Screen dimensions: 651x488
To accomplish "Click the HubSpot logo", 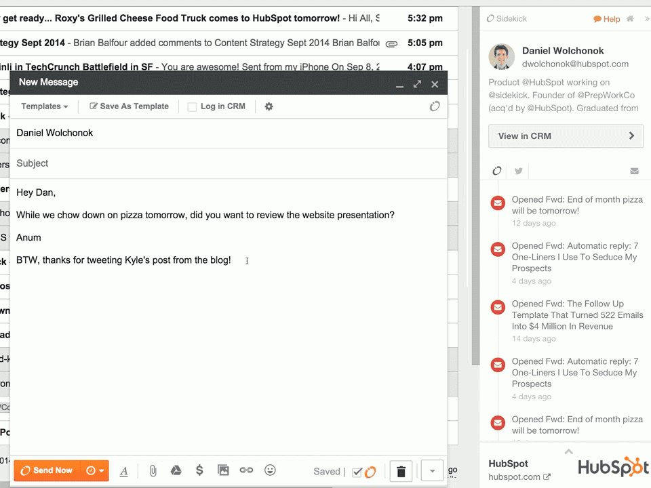I will point(614,466).
